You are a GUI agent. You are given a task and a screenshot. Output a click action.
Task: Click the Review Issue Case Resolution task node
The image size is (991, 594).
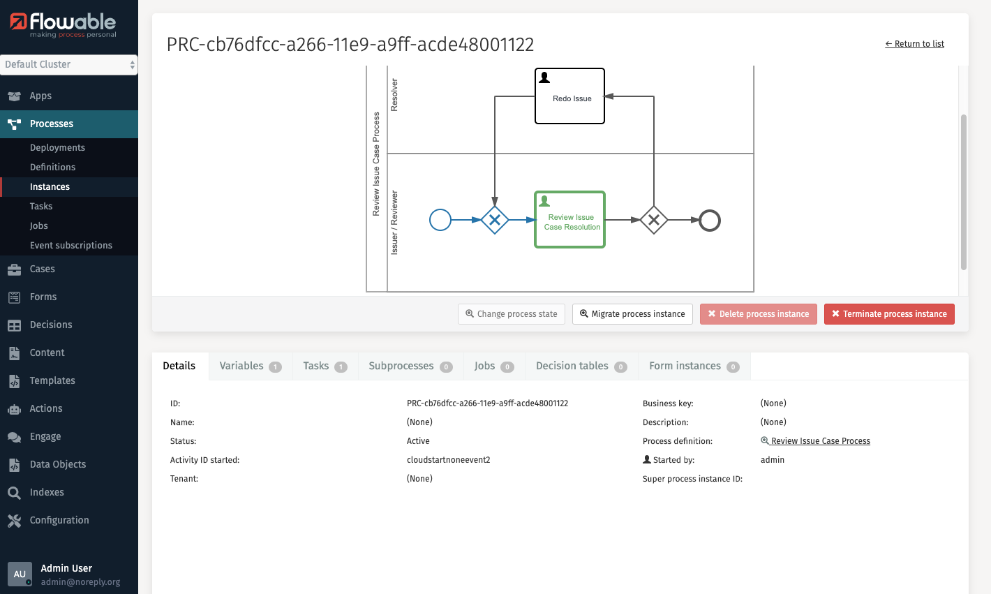(x=569, y=220)
